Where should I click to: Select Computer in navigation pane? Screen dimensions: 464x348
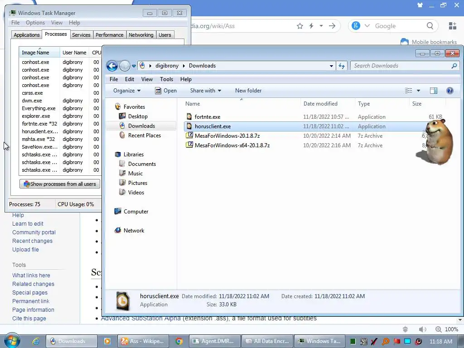click(x=136, y=212)
